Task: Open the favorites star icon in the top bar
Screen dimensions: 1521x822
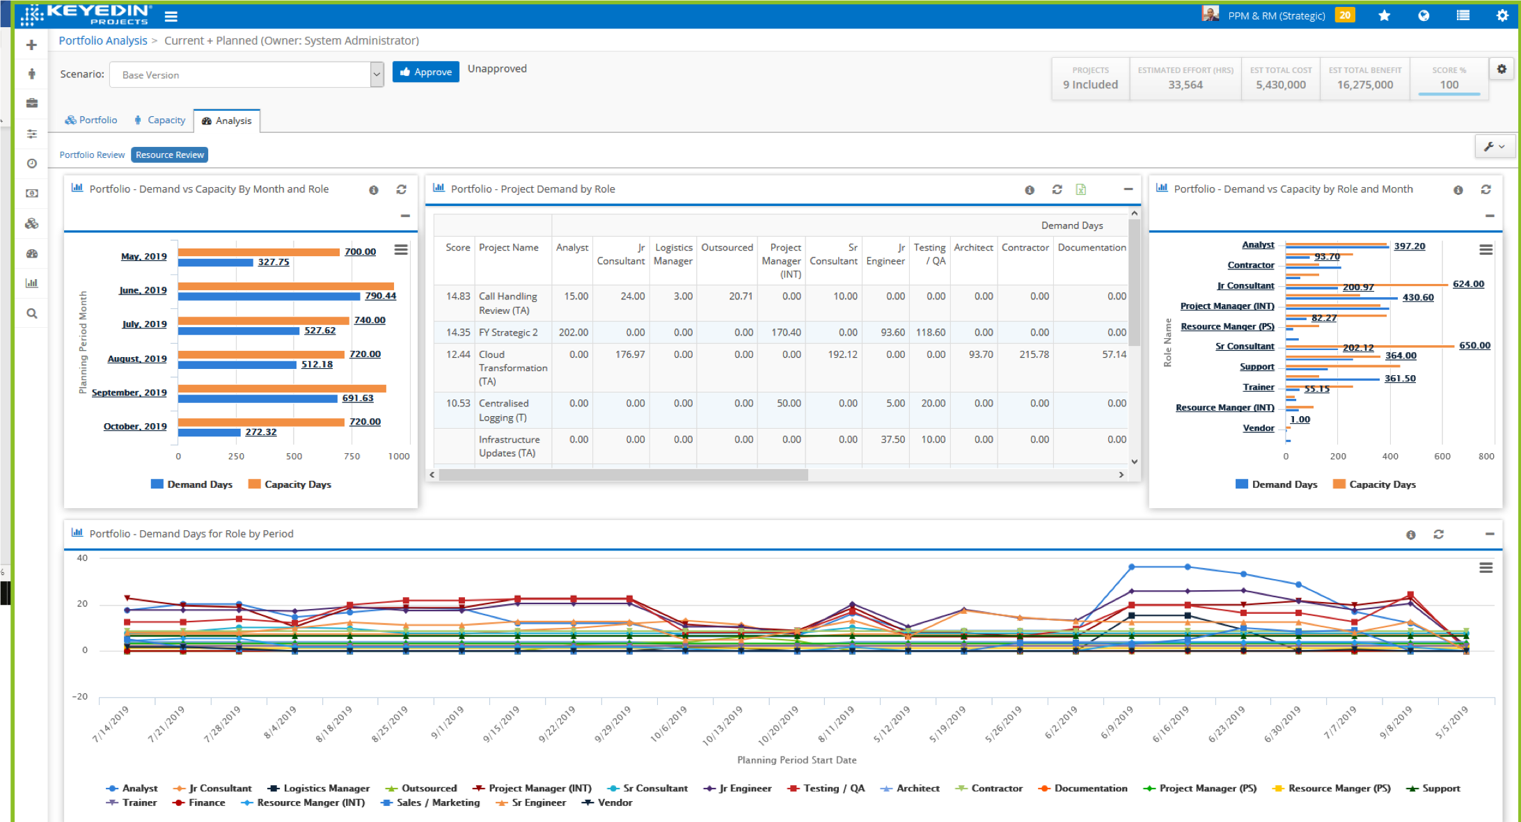Action: (1384, 15)
